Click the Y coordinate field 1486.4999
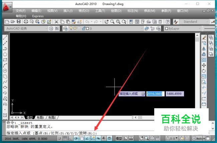The image size is (217, 143). pos(175,94)
